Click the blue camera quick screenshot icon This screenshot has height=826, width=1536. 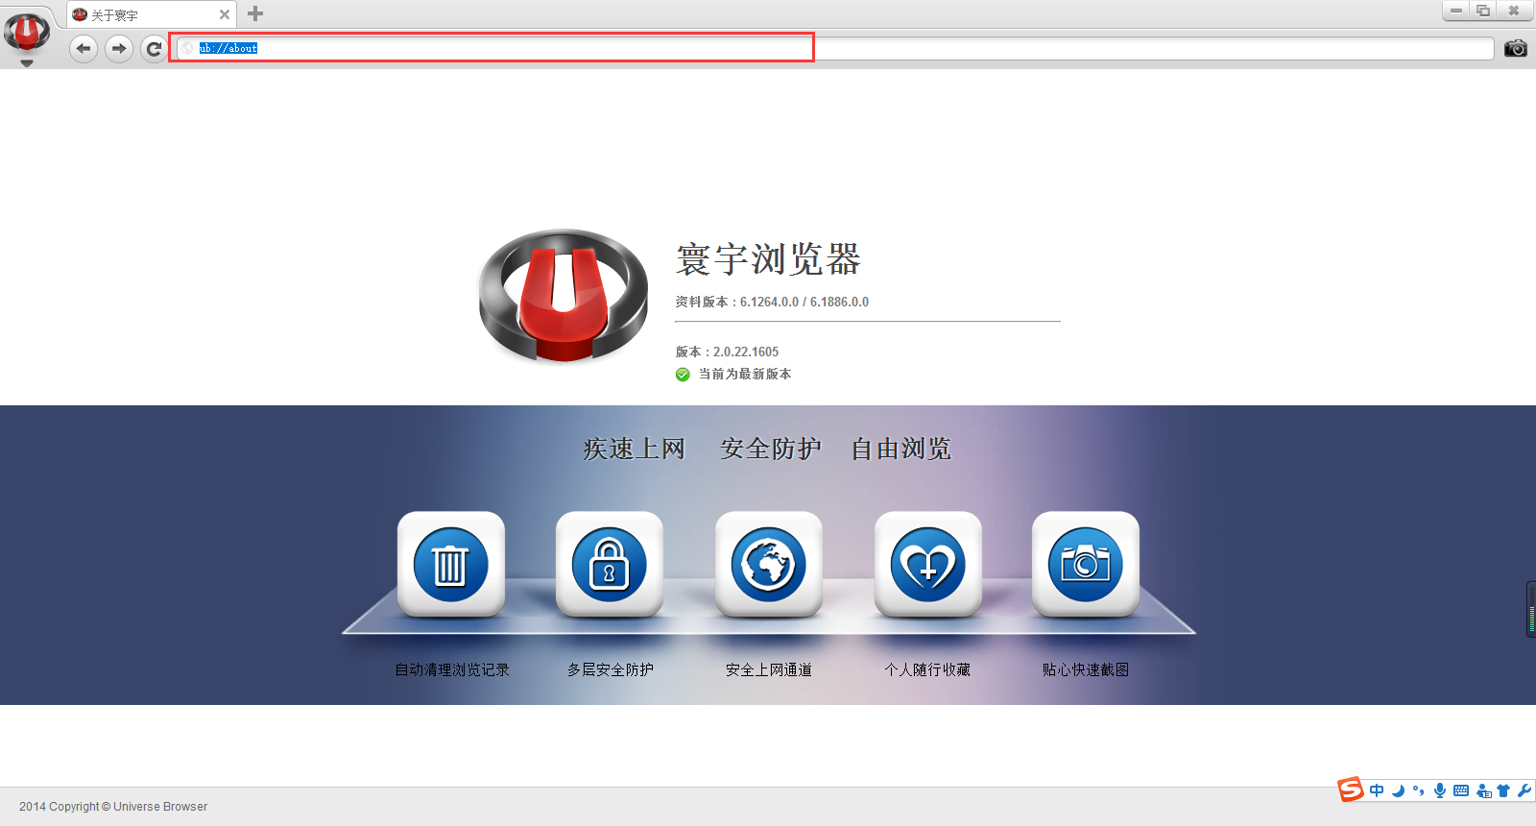(1085, 565)
